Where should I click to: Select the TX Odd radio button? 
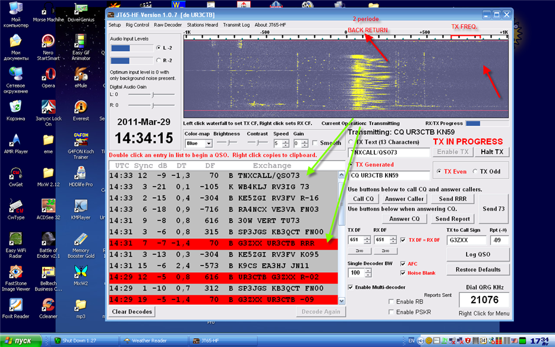pos(475,172)
